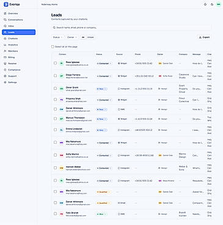Tick checkbox for Diogo Ferreira
This screenshot has width=223, height=225.
click(x=55, y=76)
